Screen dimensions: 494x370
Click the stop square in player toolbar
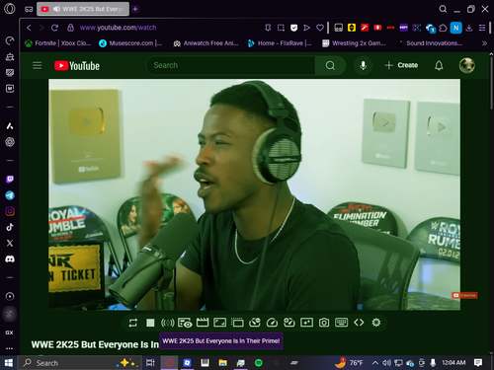[x=150, y=323]
